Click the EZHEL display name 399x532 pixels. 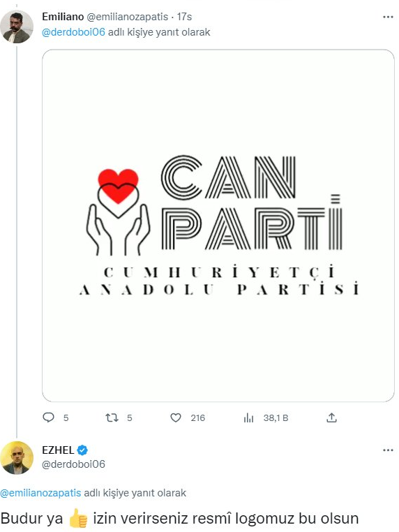tap(58, 450)
